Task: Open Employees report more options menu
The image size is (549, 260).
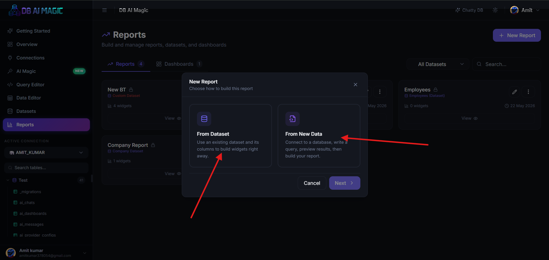Action: [x=528, y=92]
